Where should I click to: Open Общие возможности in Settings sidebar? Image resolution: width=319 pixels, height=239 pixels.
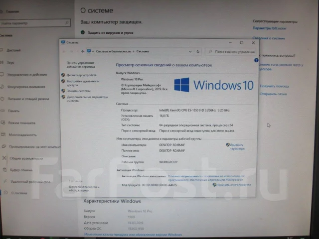pyautogui.click(x=26, y=158)
